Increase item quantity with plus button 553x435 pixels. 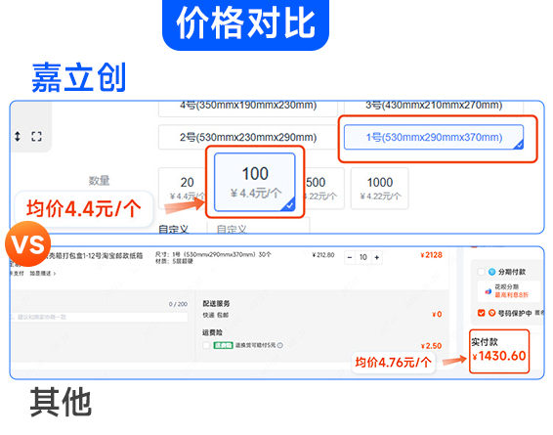[x=377, y=257]
